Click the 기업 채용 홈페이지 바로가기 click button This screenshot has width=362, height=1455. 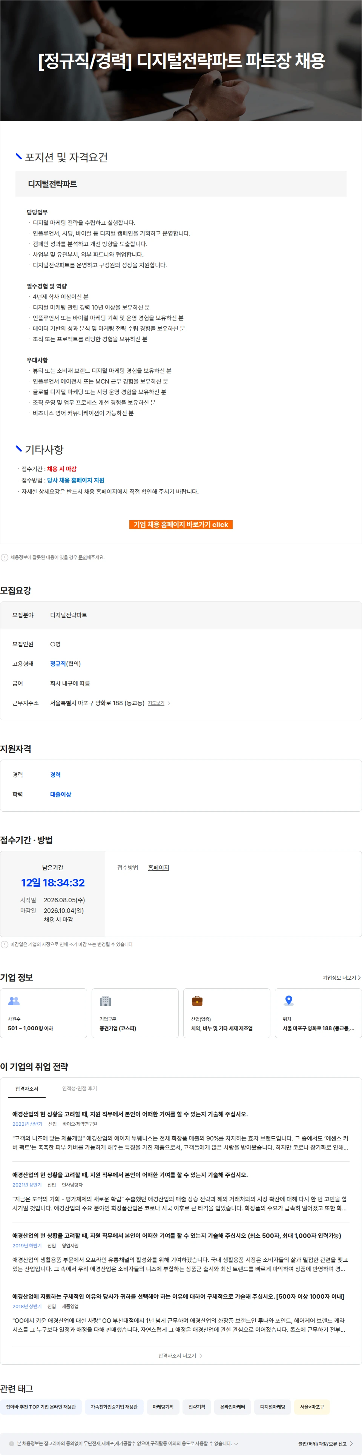click(x=181, y=524)
